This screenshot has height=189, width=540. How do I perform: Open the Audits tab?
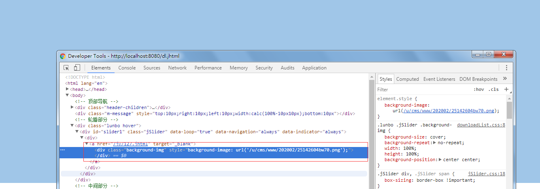click(x=288, y=68)
